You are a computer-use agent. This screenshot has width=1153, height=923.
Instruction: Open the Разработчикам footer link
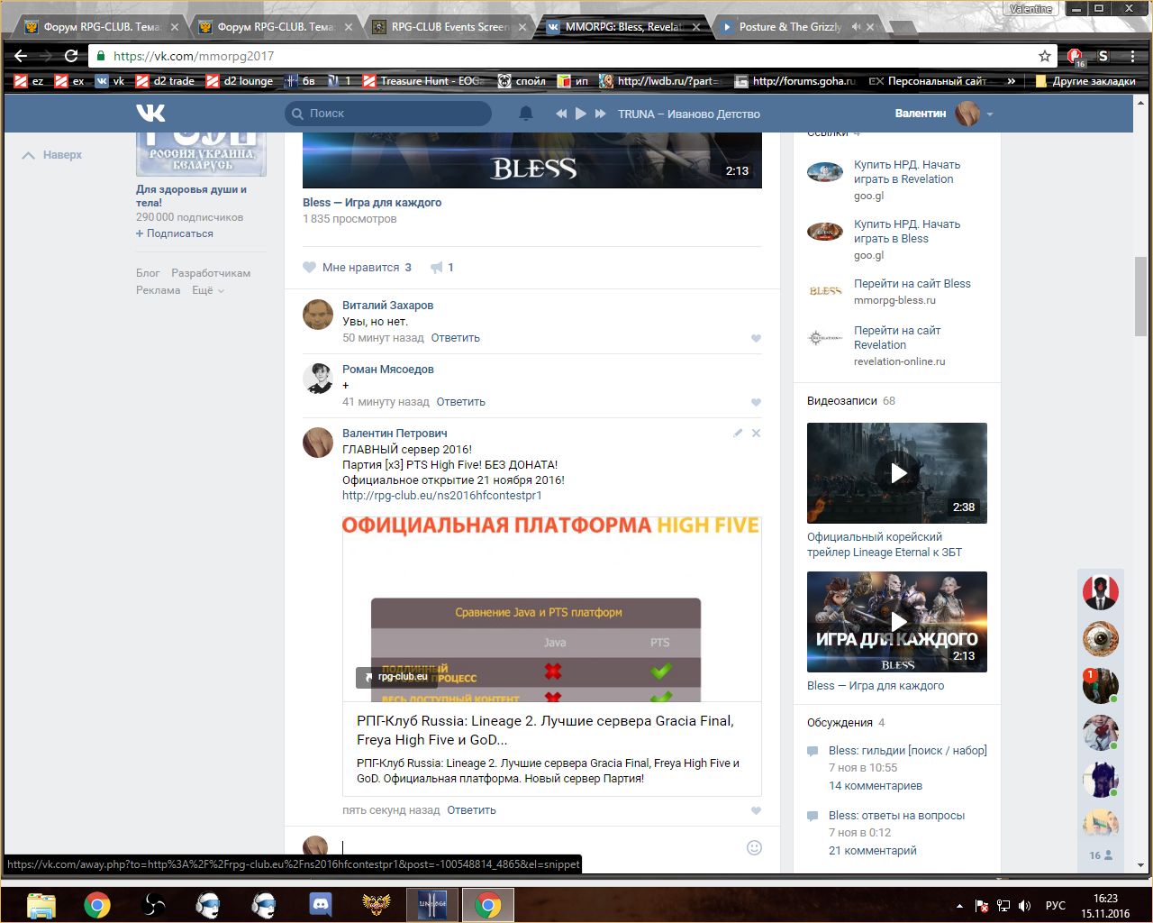(x=211, y=273)
